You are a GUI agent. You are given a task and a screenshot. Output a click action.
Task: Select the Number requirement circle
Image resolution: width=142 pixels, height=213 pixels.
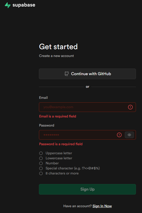(41, 163)
